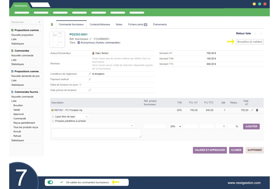Delete REF001 line with trash icon
Image resolution: width=279 pixels, height=189 pixels.
coord(257,110)
